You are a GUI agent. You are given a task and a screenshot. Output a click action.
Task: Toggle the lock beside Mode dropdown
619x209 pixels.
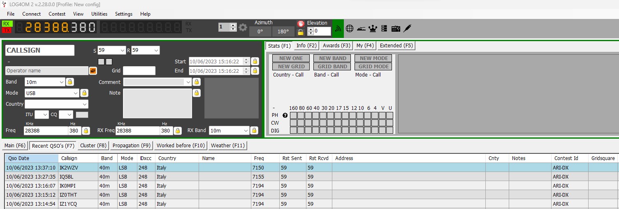tap(84, 93)
